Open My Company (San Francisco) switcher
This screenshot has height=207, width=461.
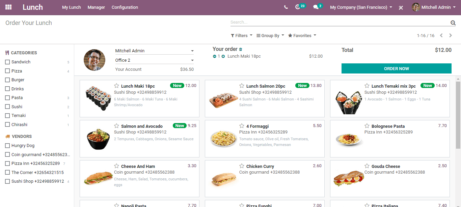(x=361, y=7)
